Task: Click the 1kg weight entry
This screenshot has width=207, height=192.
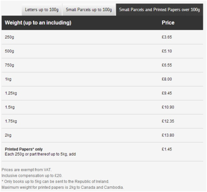Action: pyautogui.click(x=8, y=79)
